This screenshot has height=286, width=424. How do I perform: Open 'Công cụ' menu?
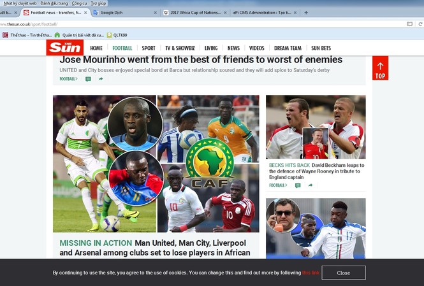tap(79, 3)
